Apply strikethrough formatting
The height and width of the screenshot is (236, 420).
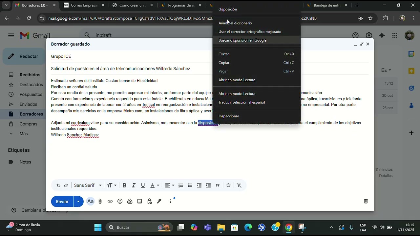coord(229,186)
